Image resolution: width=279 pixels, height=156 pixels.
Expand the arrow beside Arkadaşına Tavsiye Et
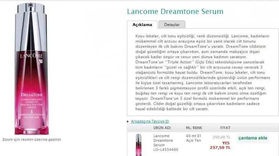[128, 122]
